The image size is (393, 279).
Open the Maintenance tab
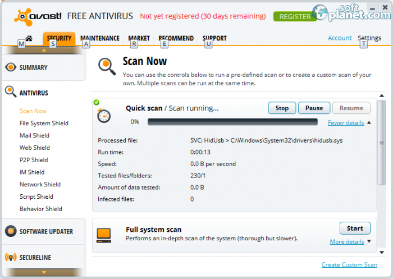point(100,38)
